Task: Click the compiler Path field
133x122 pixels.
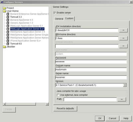Action: tap(90, 99)
